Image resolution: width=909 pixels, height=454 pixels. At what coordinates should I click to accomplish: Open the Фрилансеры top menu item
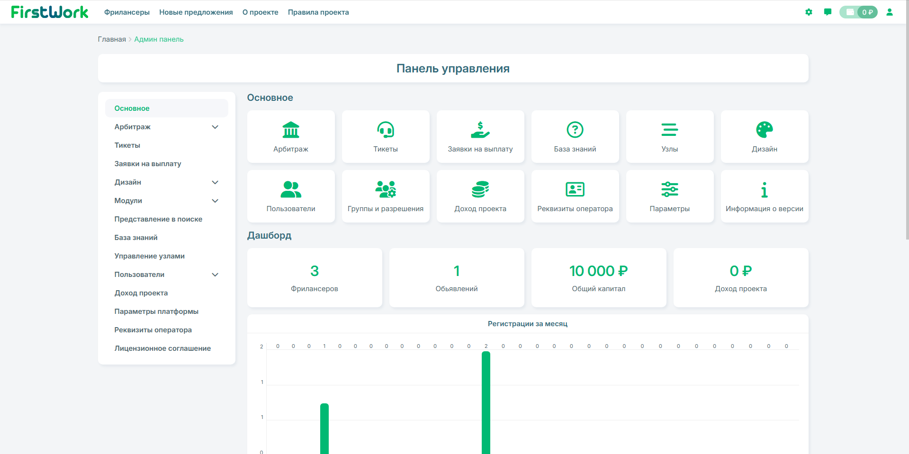(127, 12)
